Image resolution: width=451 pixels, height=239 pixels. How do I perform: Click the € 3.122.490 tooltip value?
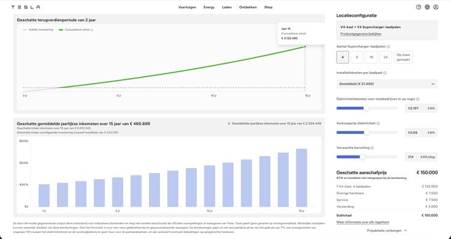point(289,38)
